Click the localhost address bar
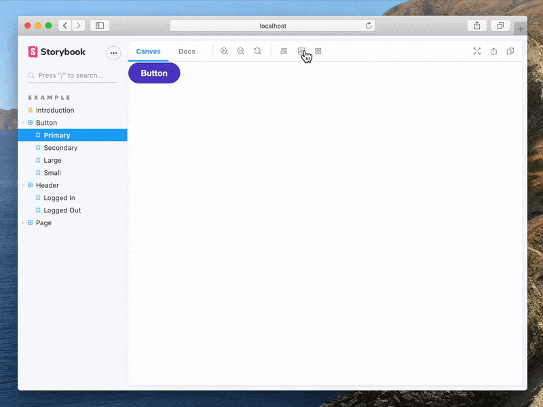Image resolution: width=543 pixels, height=407 pixels. click(273, 26)
